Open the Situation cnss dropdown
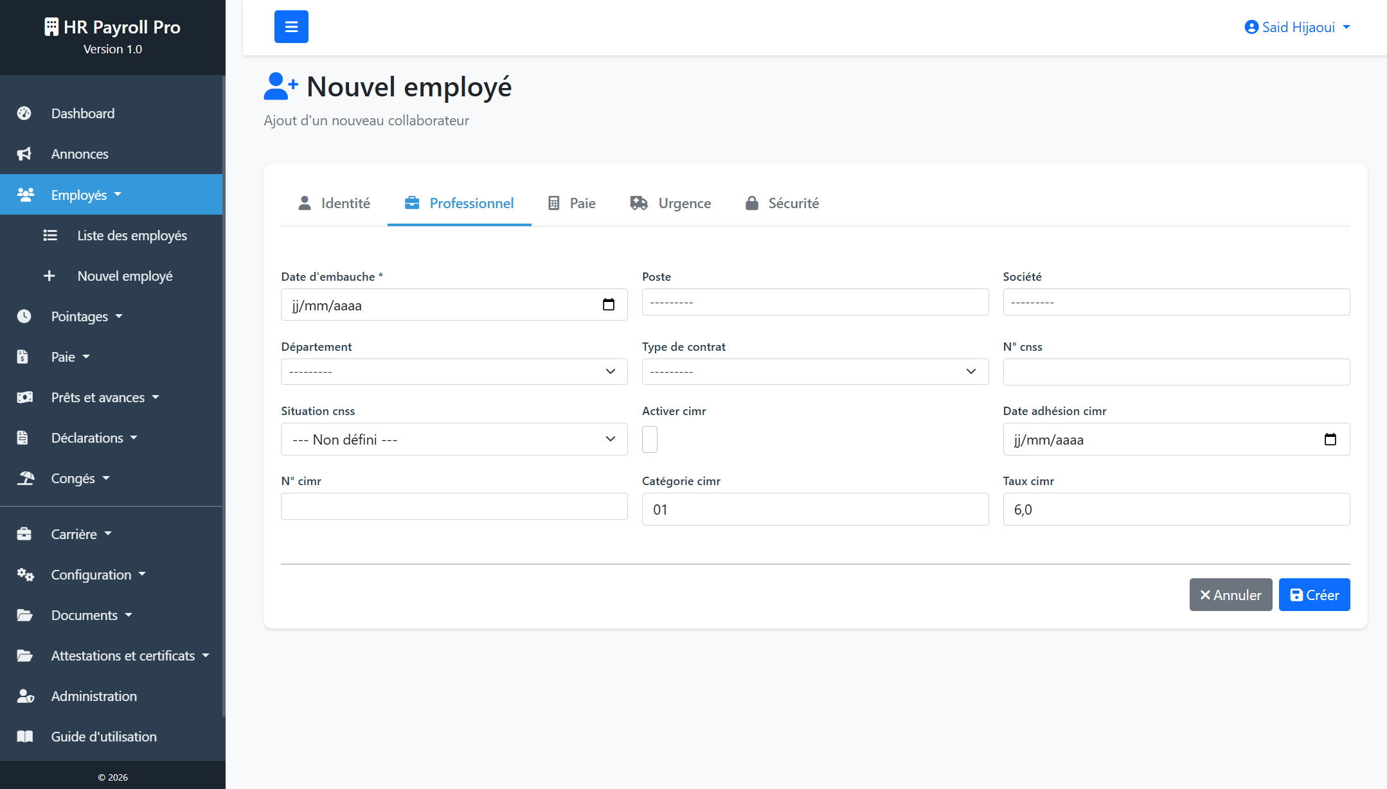This screenshot has height=789, width=1387. click(x=454, y=439)
